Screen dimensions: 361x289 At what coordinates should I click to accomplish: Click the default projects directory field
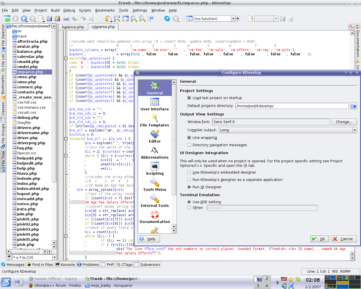click(292, 106)
